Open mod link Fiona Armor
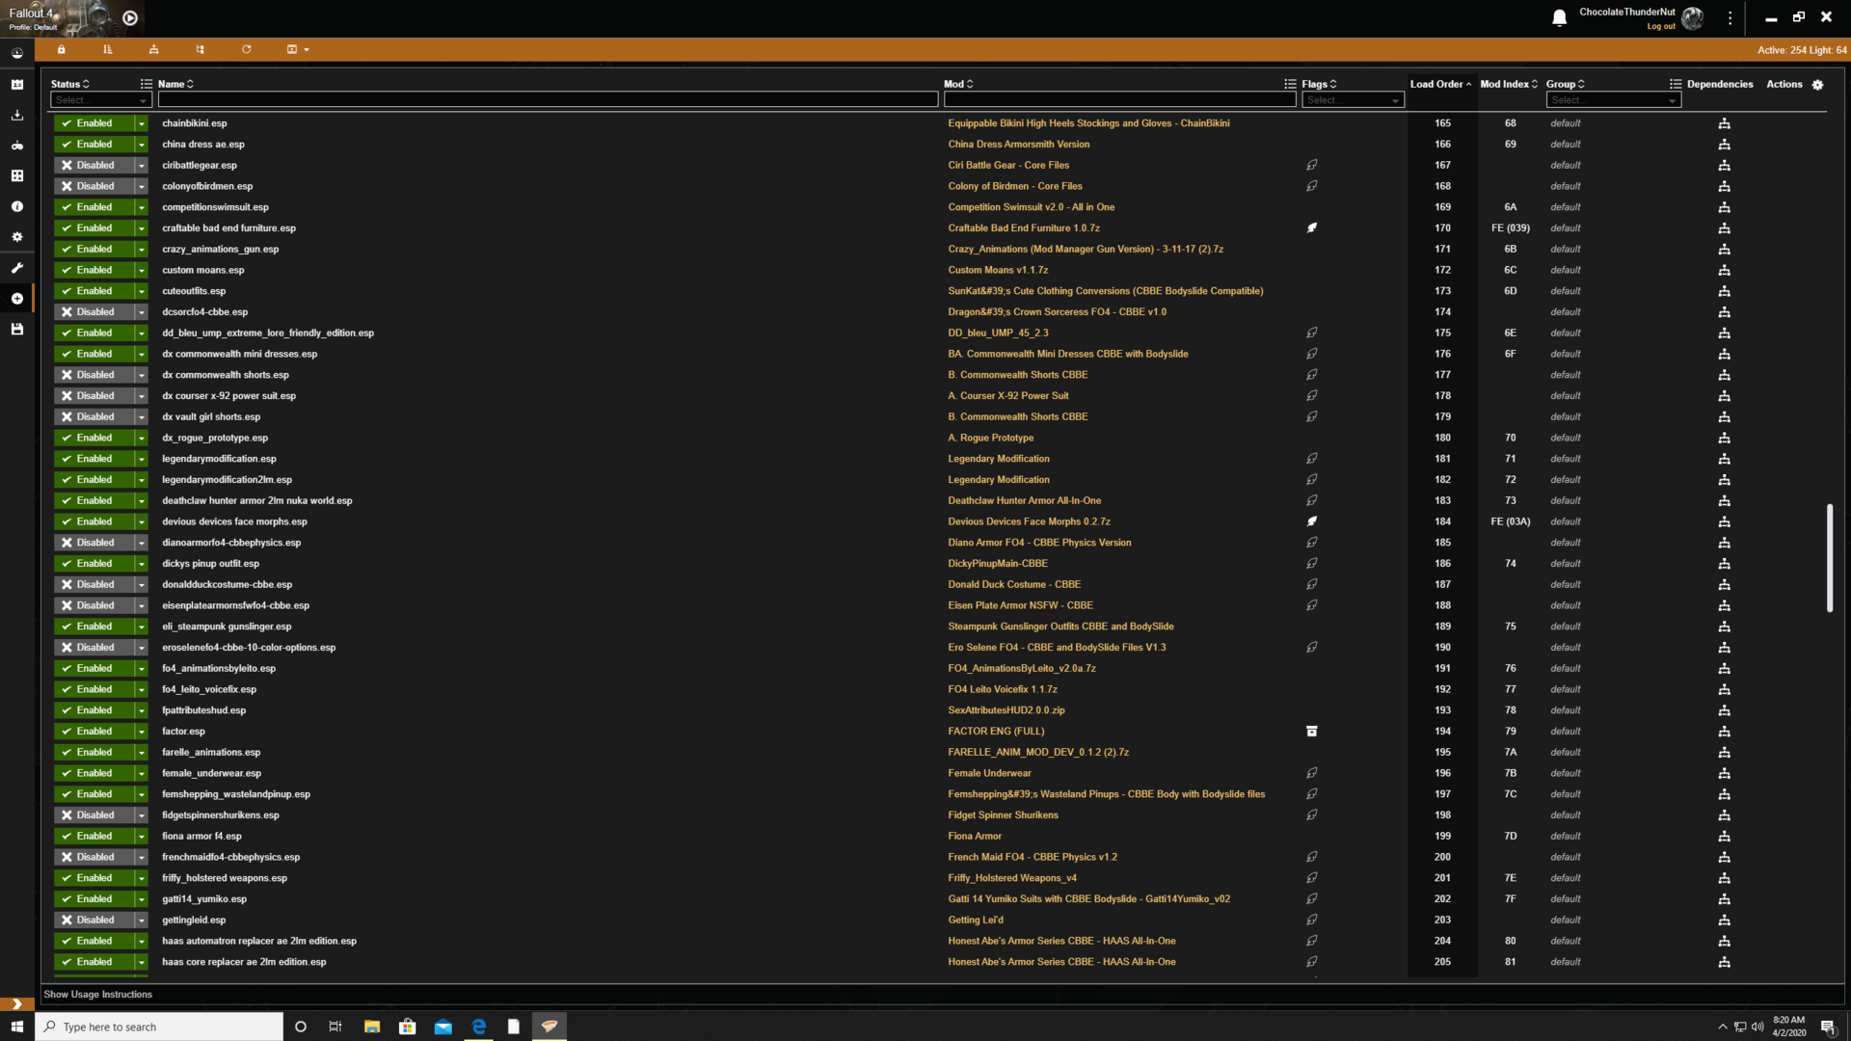Screen dimensions: 1851x1041 975,837
